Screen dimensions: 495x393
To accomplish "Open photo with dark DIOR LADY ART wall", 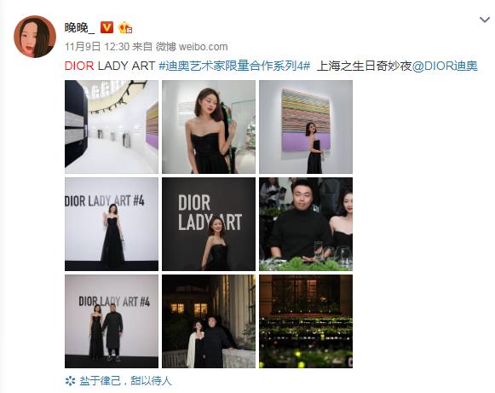I will click(x=209, y=224).
